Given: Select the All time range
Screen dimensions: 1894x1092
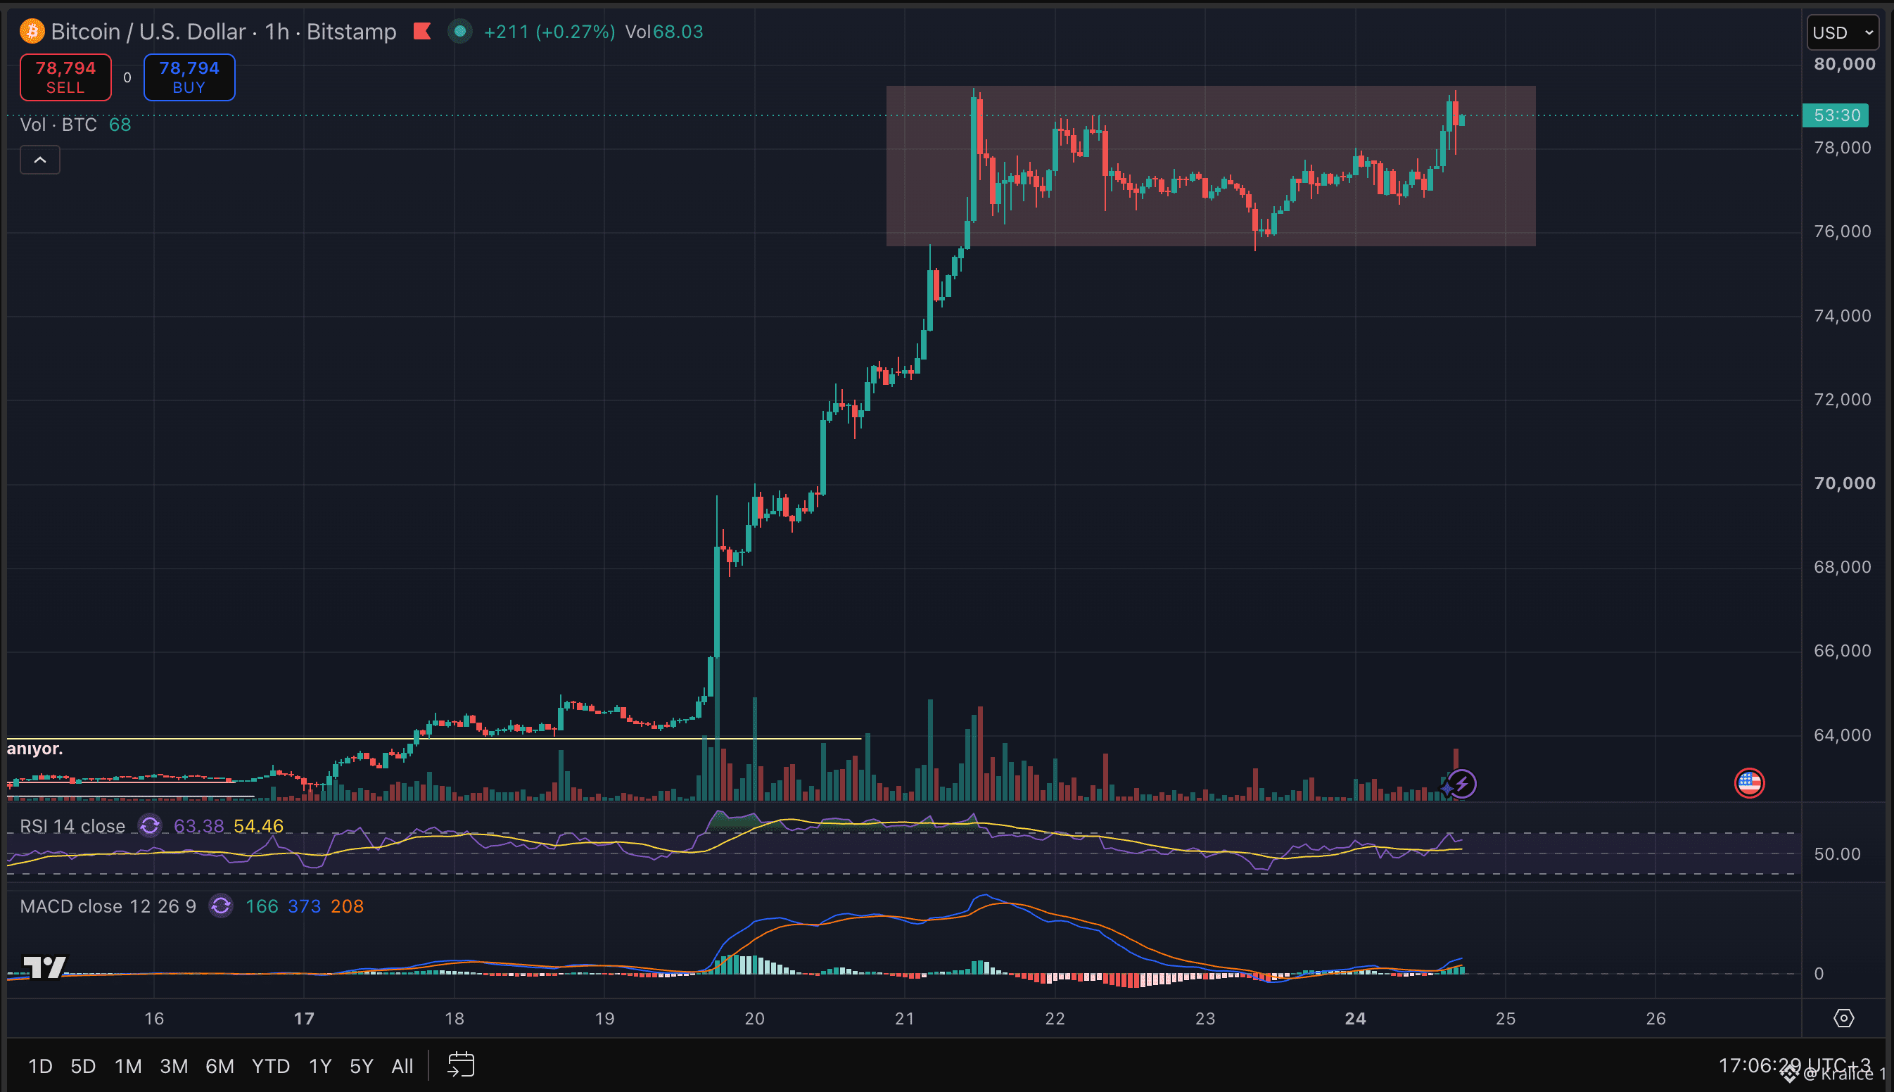Looking at the screenshot, I should tap(402, 1066).
